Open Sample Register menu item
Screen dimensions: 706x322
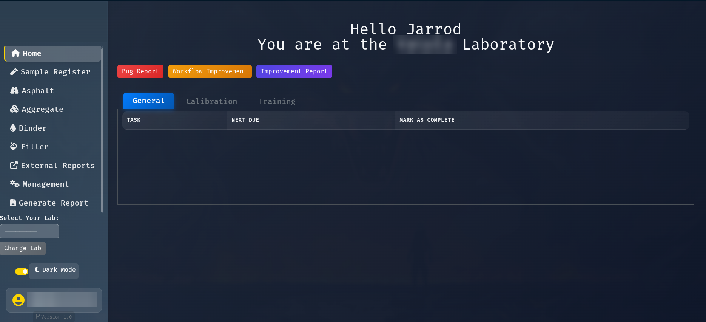[x=52, y=72]
